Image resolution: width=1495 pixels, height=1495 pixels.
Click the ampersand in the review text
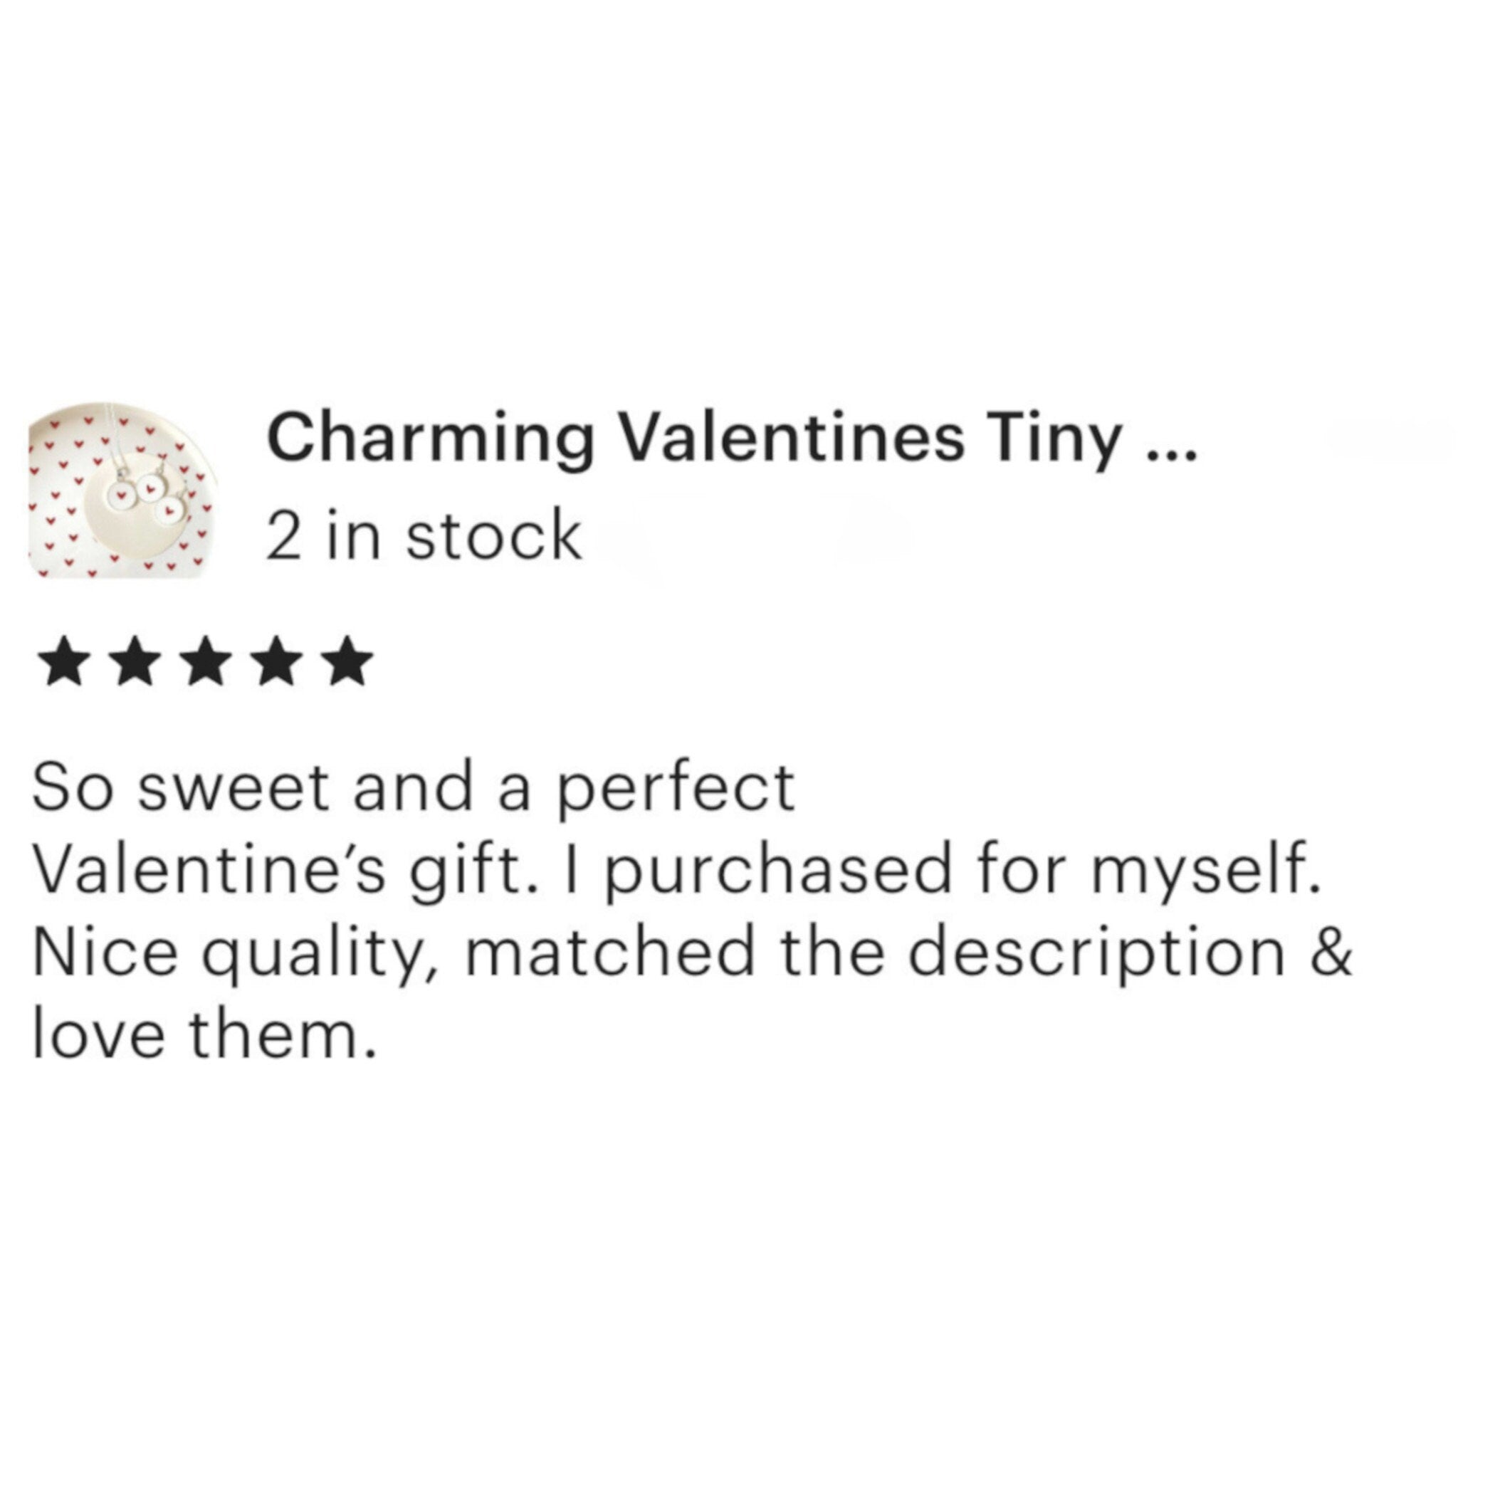click(1333, 953)
